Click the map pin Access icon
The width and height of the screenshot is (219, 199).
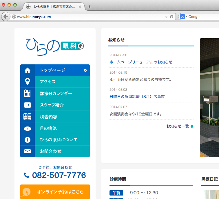click(28, 82)
